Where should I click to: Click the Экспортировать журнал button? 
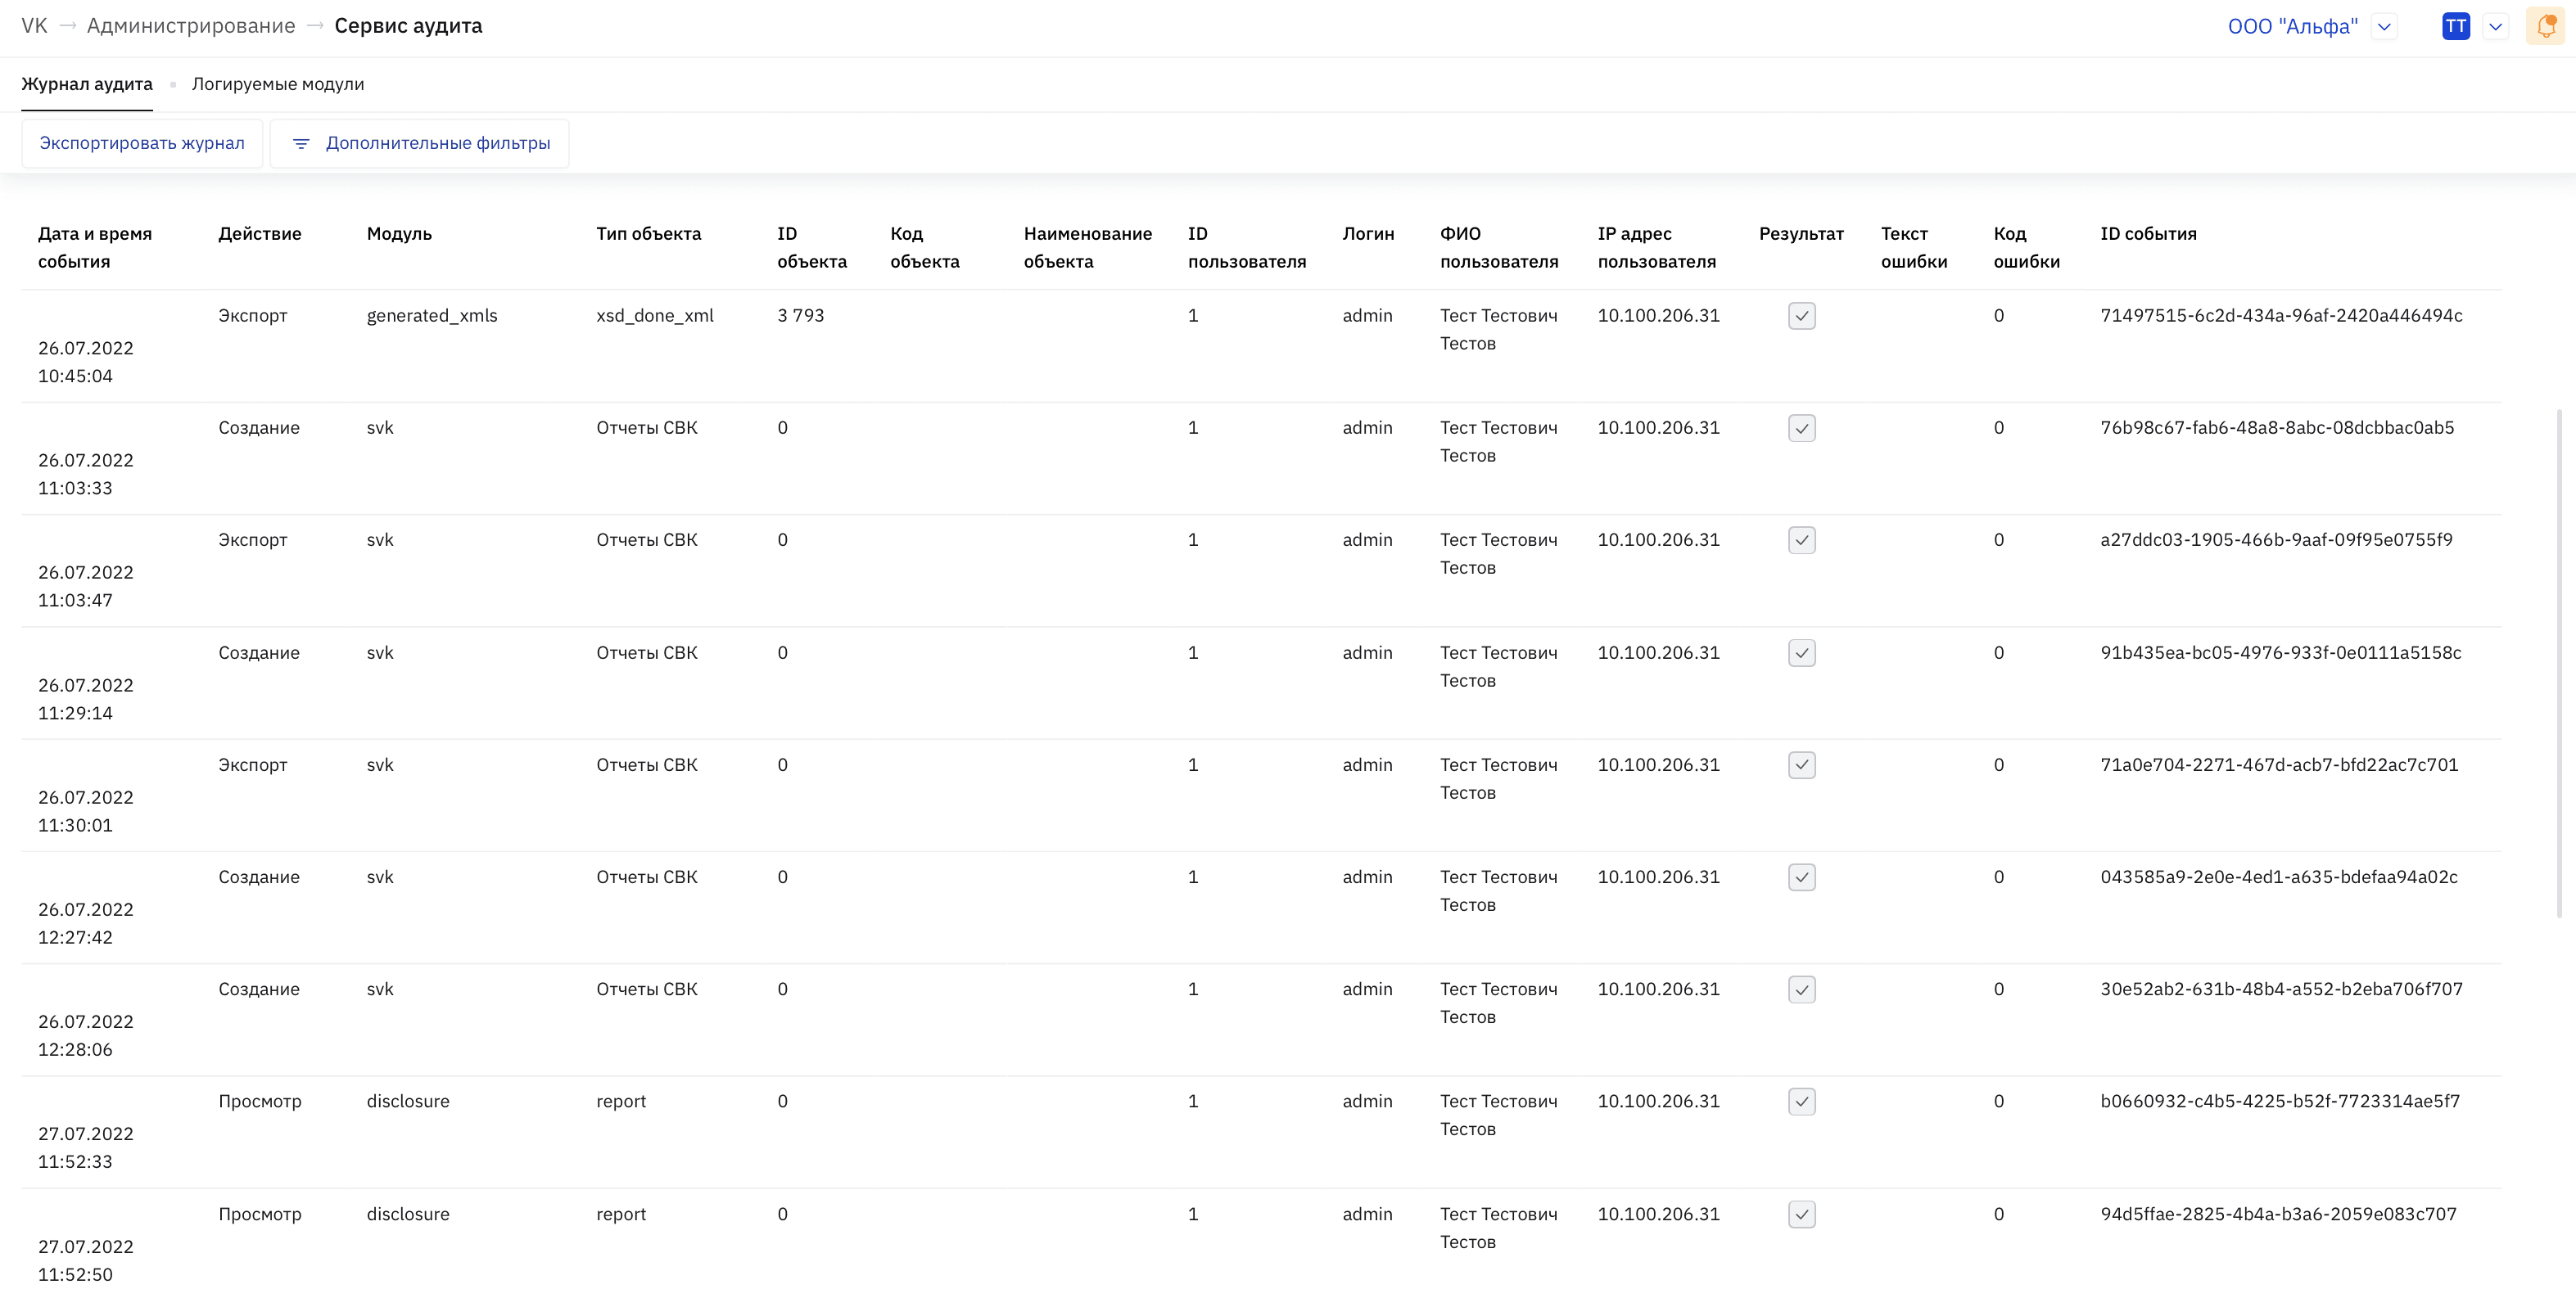tap(142, 144)
